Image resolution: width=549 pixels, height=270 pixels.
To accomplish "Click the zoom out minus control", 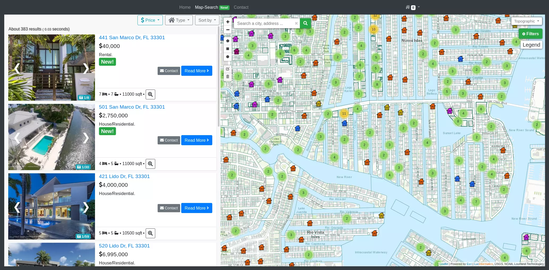I will pyautogui.click(x=228, y=30).
